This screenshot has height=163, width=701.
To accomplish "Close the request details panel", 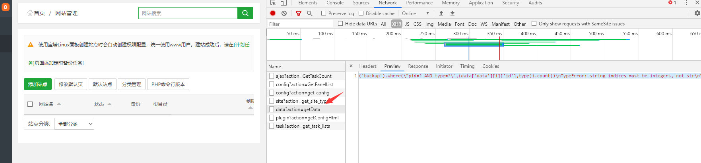I will 351,66.
